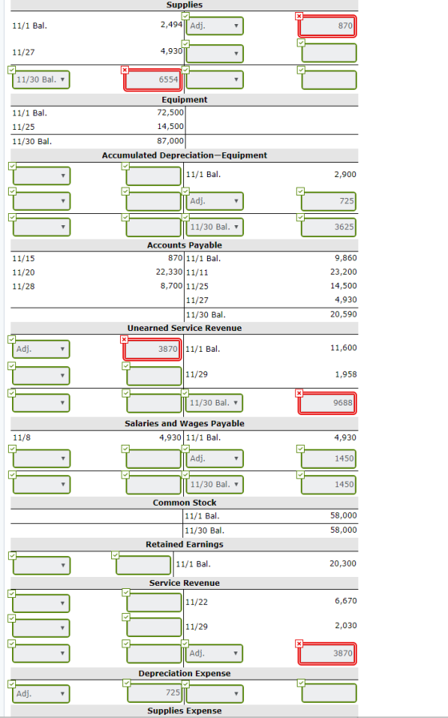Click the 23,200 credit on 11/11
Screen dimensions: 448x718
pos(343,272)
